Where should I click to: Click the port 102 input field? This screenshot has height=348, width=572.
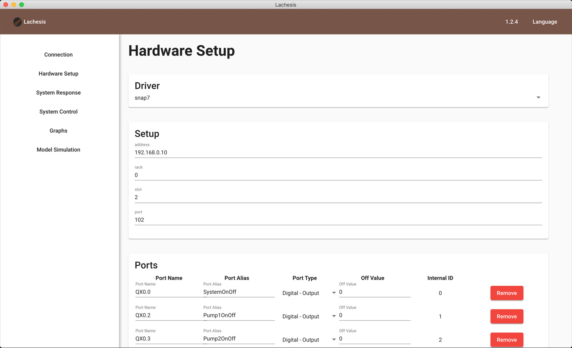click(x=338, y=220)
